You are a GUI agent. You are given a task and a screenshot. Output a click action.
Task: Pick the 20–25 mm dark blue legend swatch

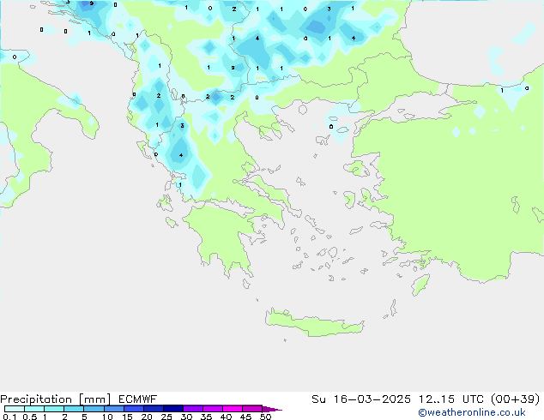(154, 409)
